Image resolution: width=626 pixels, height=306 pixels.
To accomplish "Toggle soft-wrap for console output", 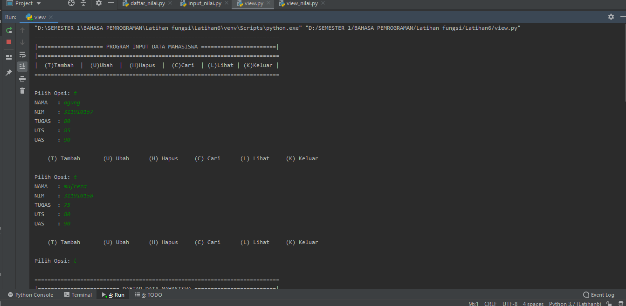I will click(x=22, y=54).
